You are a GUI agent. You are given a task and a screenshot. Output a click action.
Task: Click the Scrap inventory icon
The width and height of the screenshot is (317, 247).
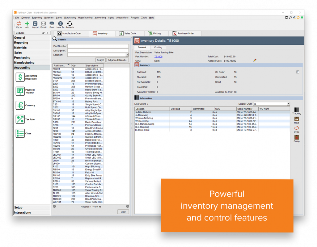tap(297, 137)
